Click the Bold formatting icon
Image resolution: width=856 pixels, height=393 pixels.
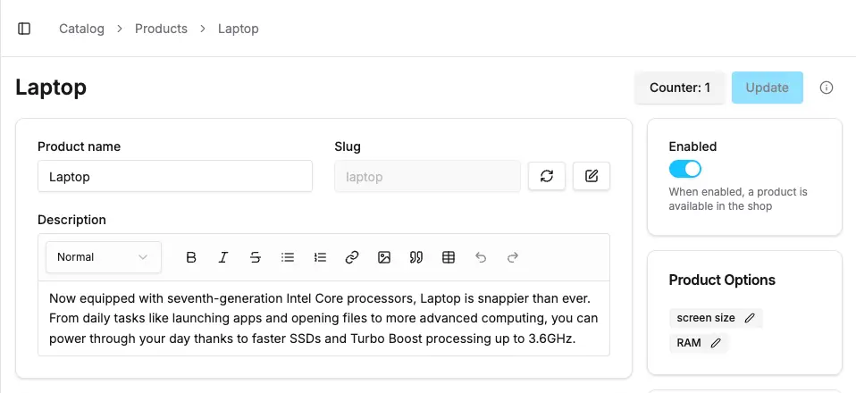pyautogui.click(x=191, y=257)
